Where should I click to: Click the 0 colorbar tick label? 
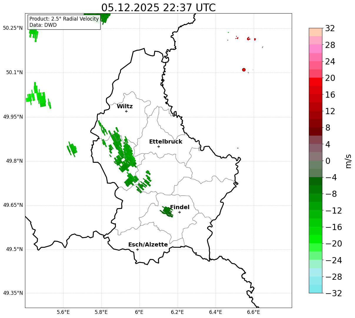coord(328,161)
